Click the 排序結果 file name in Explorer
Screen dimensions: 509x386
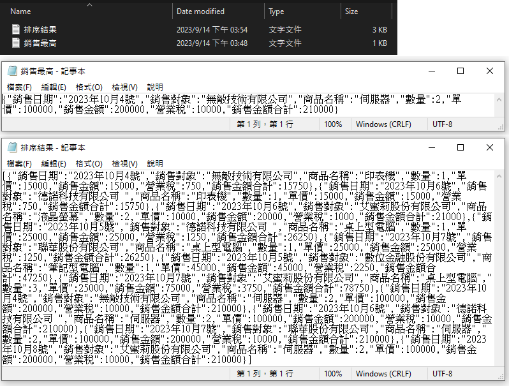pos(40,29)
